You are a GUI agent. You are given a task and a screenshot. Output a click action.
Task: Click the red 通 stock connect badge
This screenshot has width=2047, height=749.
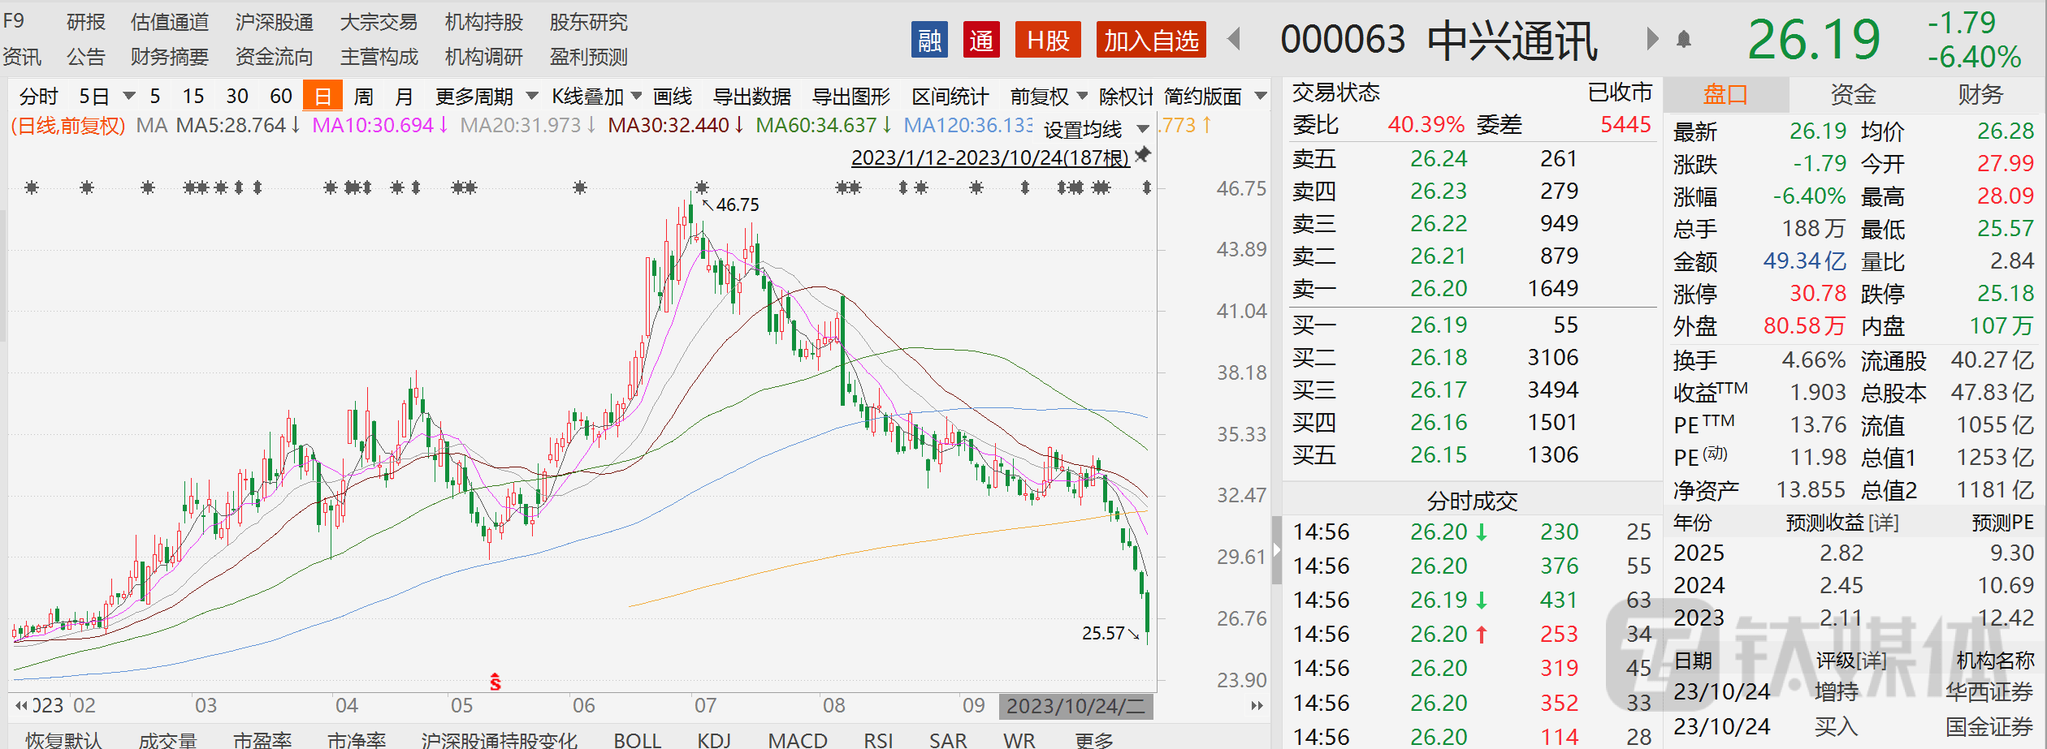tap(981, 40)
